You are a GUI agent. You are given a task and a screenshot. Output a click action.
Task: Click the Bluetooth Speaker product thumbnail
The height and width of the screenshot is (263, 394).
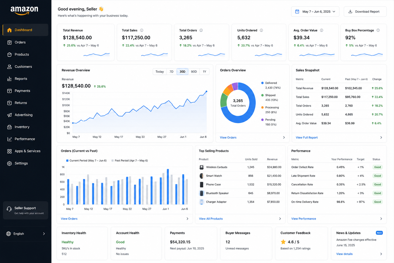tap(202, 193)
